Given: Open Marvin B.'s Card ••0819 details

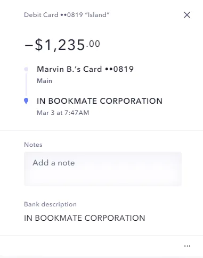Looking at the screenshot, I should point(85,69).
